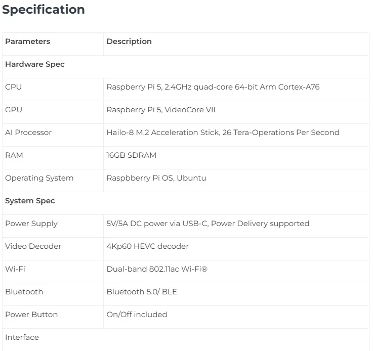
Task: Click the On/Off included text
Action: [x=137, y=315]
